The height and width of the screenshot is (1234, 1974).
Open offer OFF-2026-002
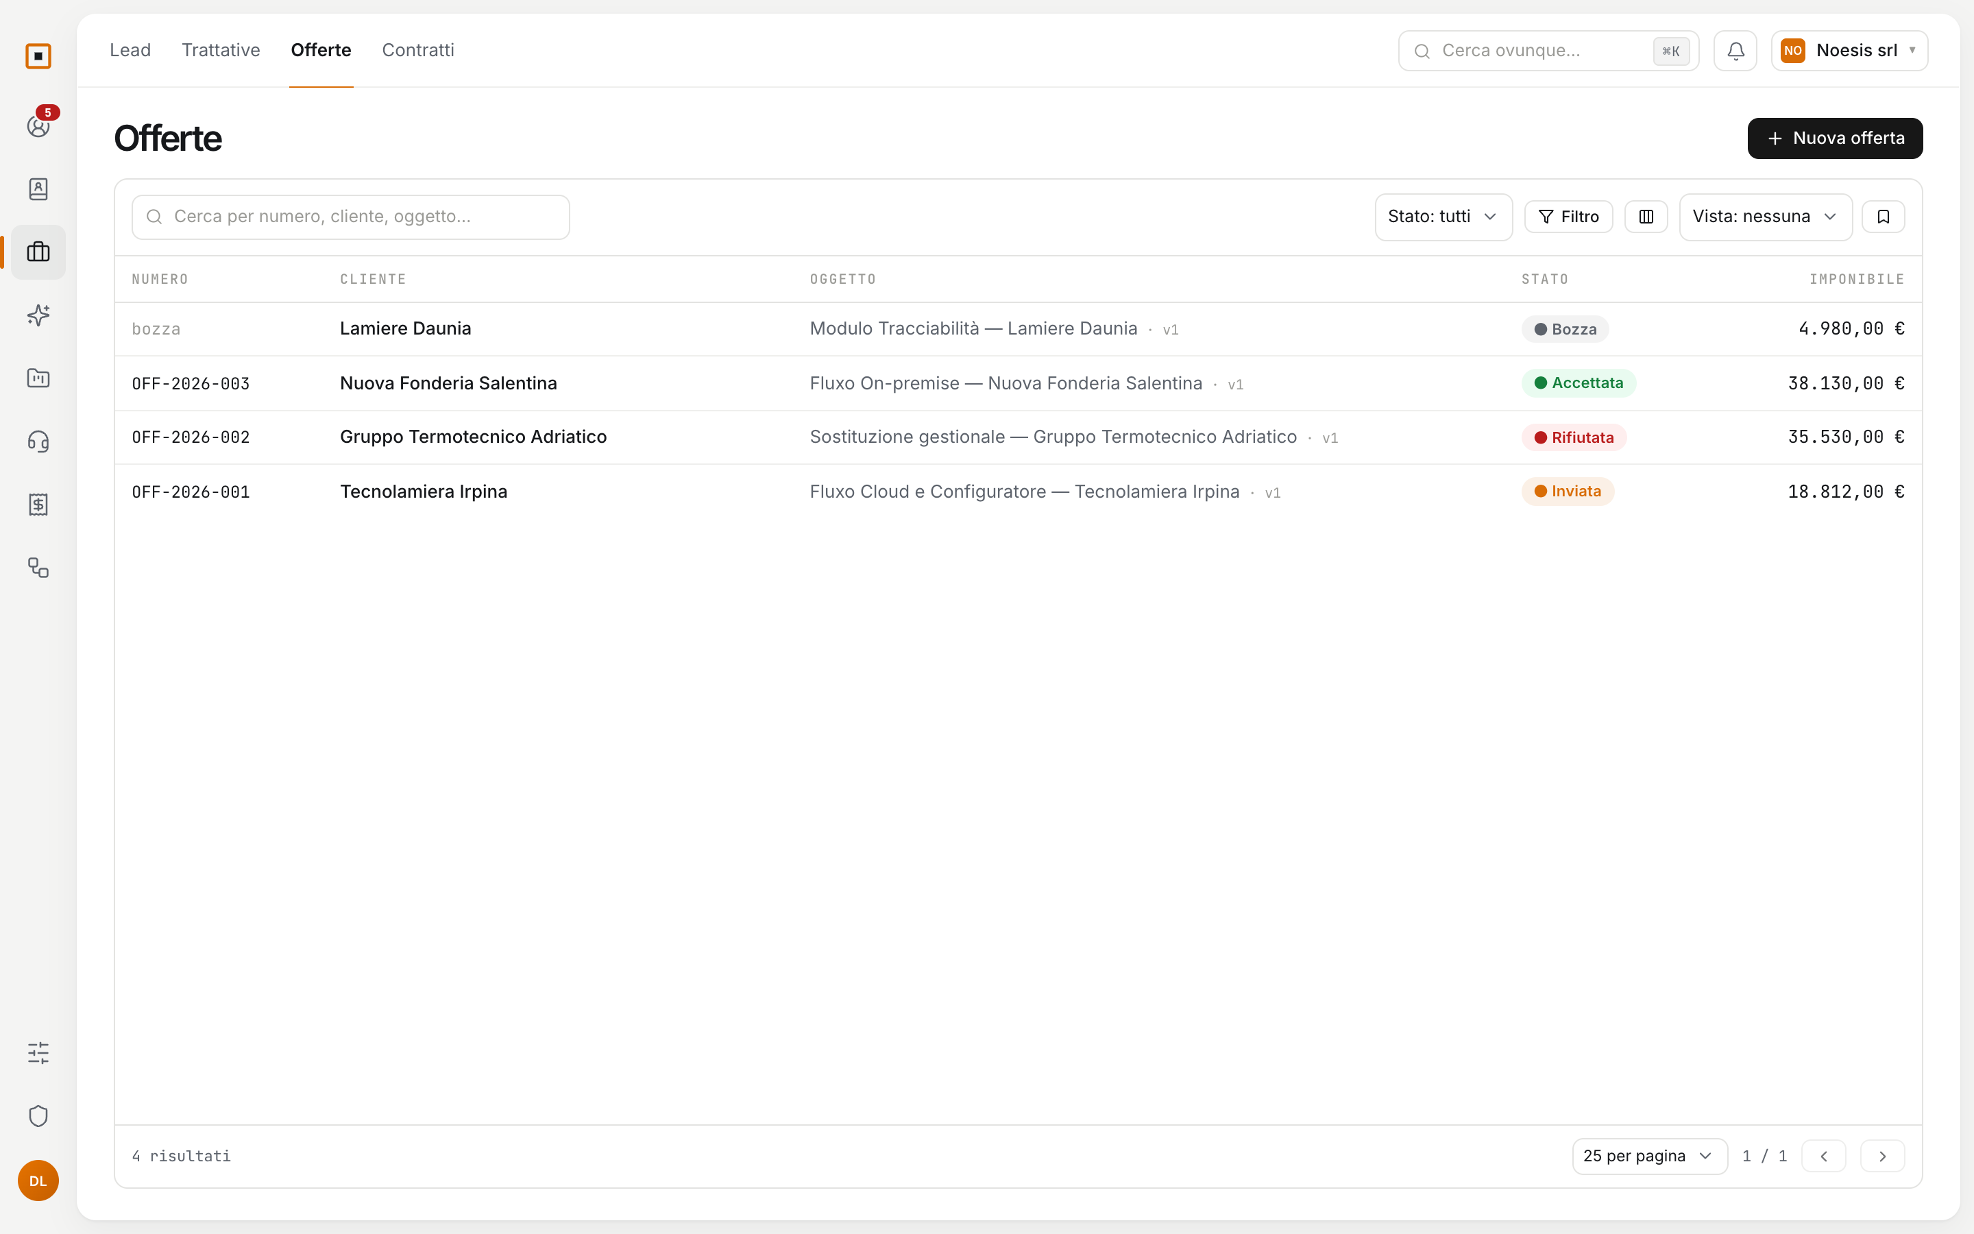1018,437
